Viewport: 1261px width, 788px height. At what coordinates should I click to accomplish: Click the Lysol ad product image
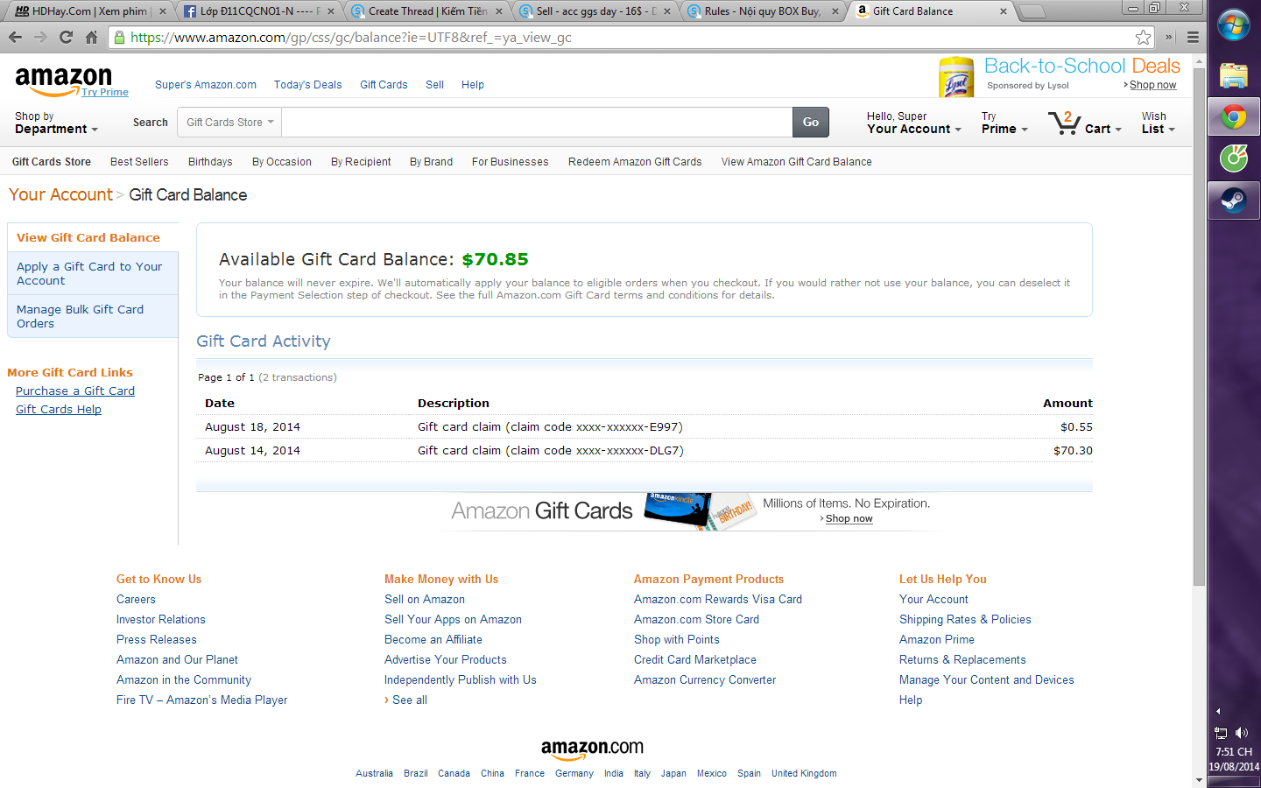point(956,77)
